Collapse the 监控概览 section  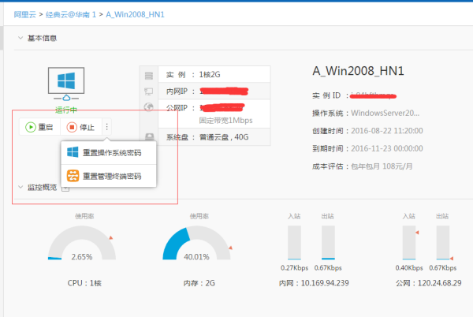tap(20, 187)
